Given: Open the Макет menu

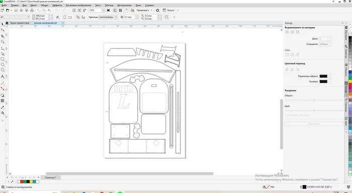Looking at the screenshot, I should click(34, 5).
